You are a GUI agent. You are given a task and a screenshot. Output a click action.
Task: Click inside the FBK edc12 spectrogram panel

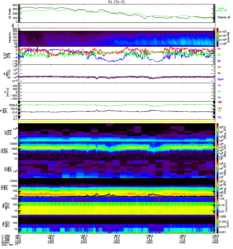(117, 206)
